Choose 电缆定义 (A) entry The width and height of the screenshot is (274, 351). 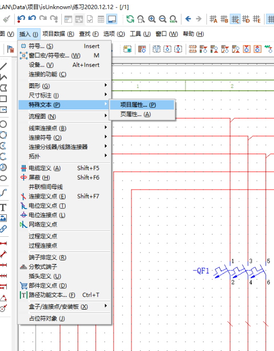pyautogui.click(x=64, y=168)
